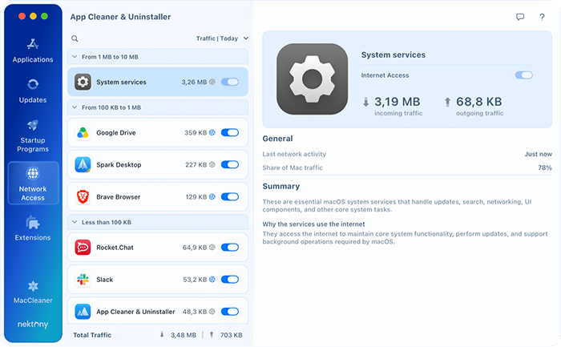Viewport: 561px width, 347px height.
Task: Select the Slack row
Action: tap(158, 280)
